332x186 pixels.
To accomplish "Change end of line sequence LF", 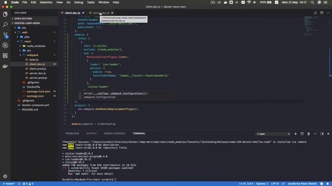I will click(x=283, y=184).
